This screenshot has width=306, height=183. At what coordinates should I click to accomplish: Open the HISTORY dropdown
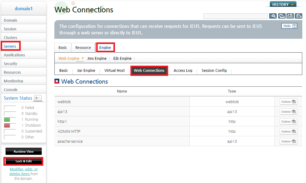point(283,4)
